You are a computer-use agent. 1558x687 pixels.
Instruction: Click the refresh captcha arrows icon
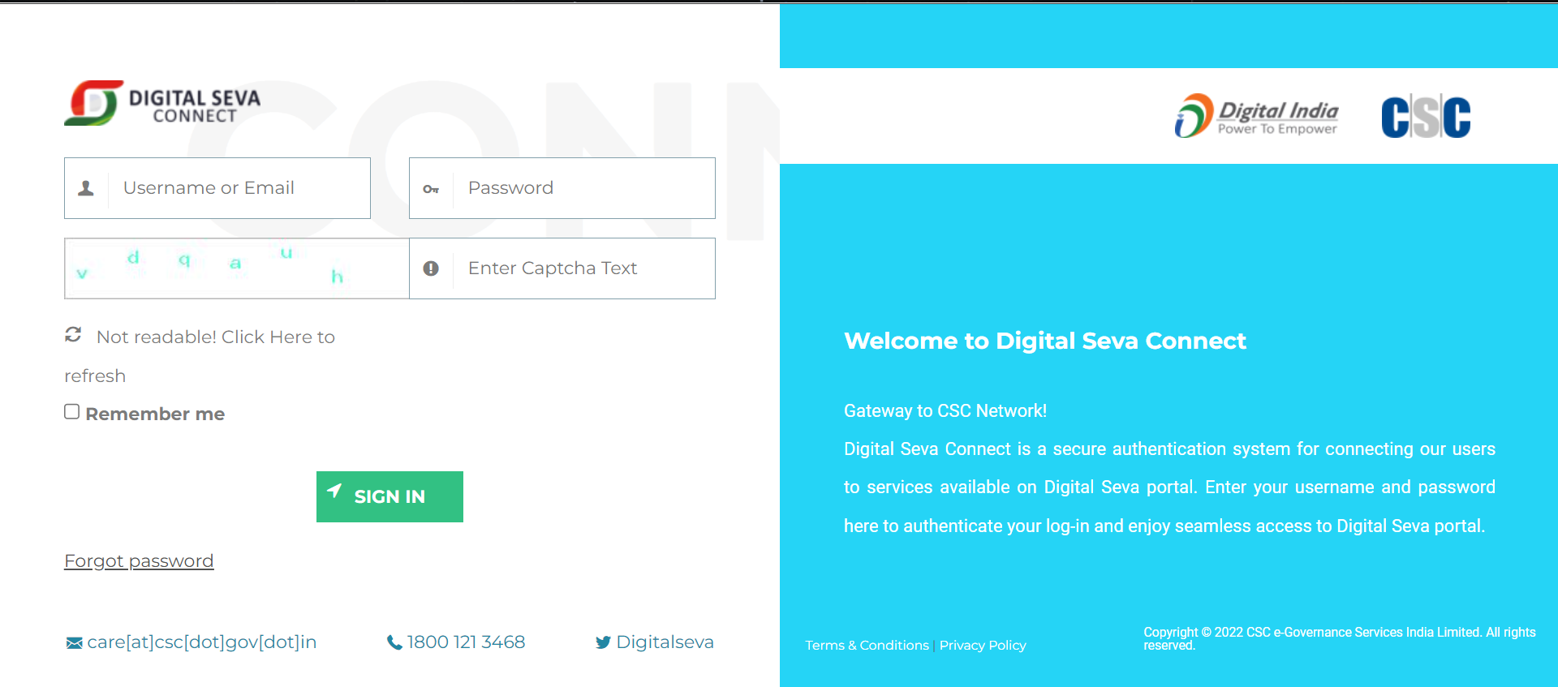coord(73,335)
